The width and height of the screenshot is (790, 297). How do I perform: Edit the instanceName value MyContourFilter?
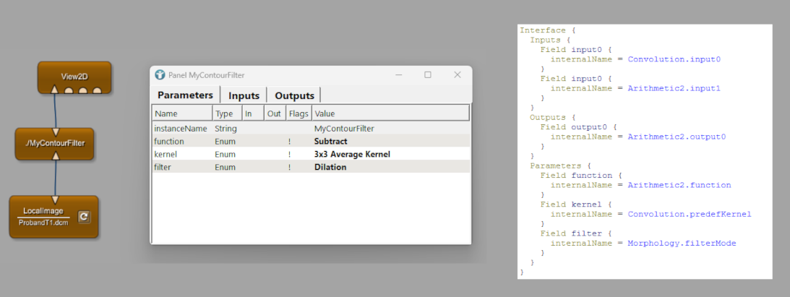pos(344,129)
